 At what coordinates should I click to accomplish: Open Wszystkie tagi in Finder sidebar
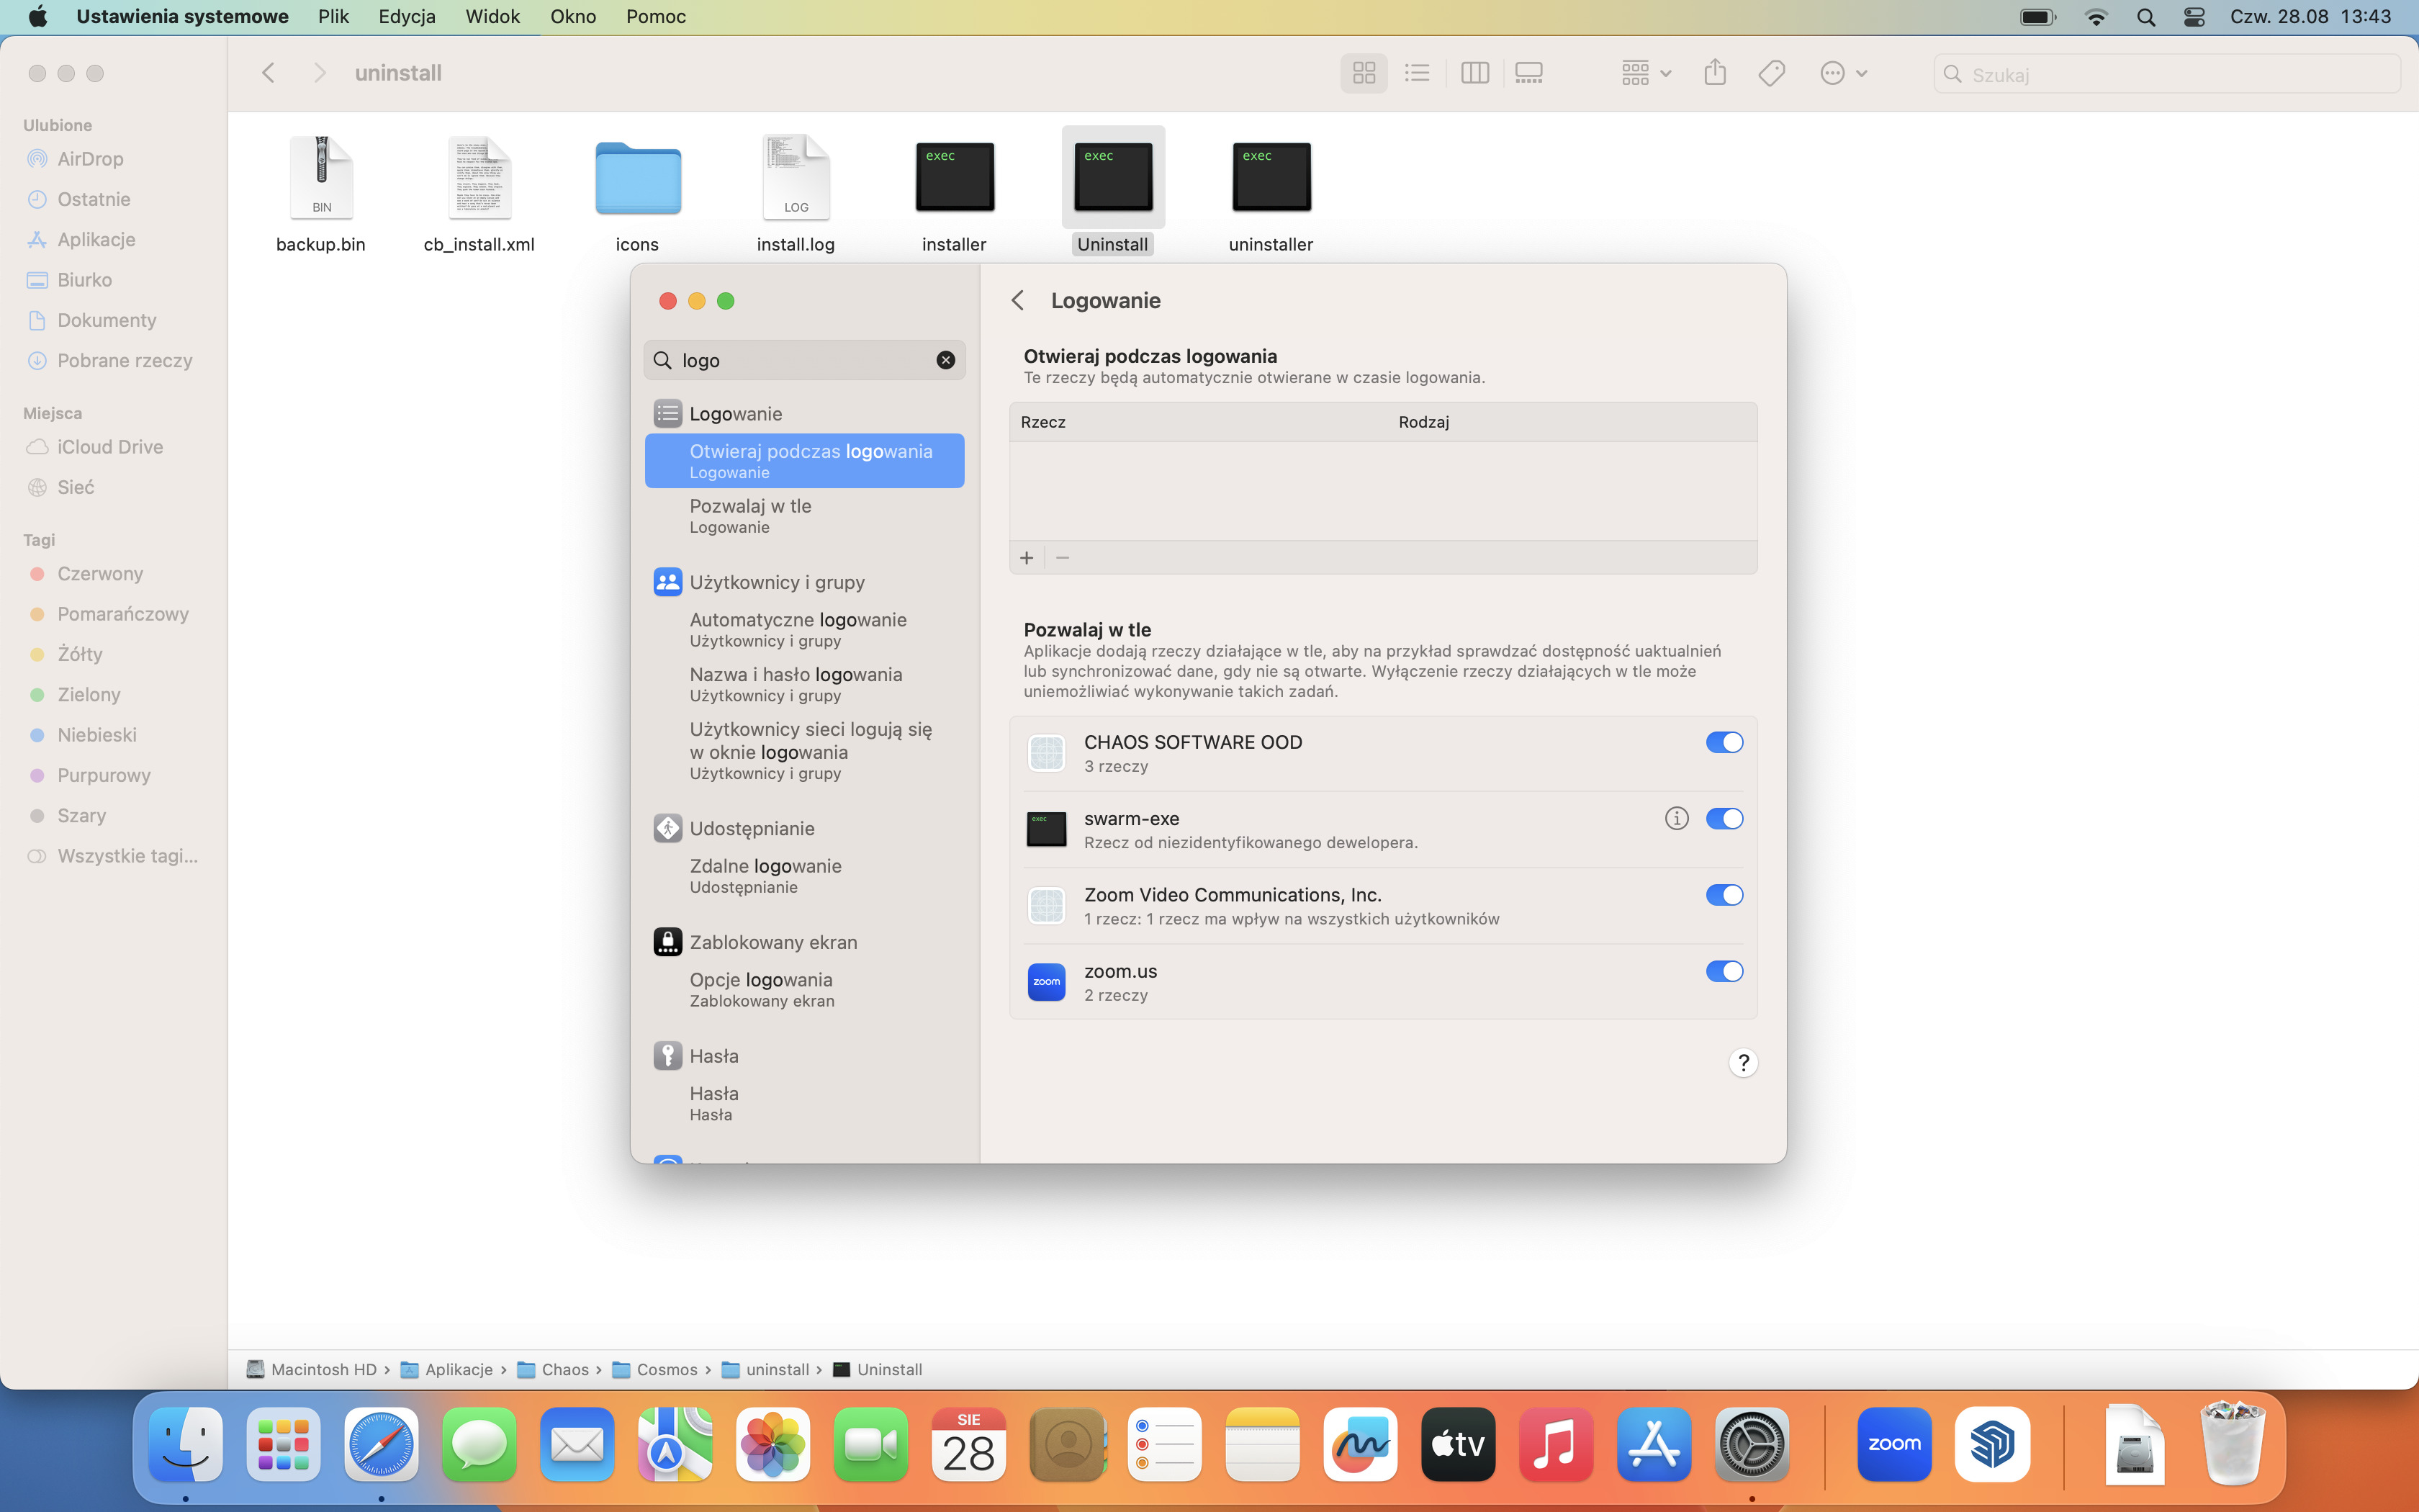coord(127,856)
